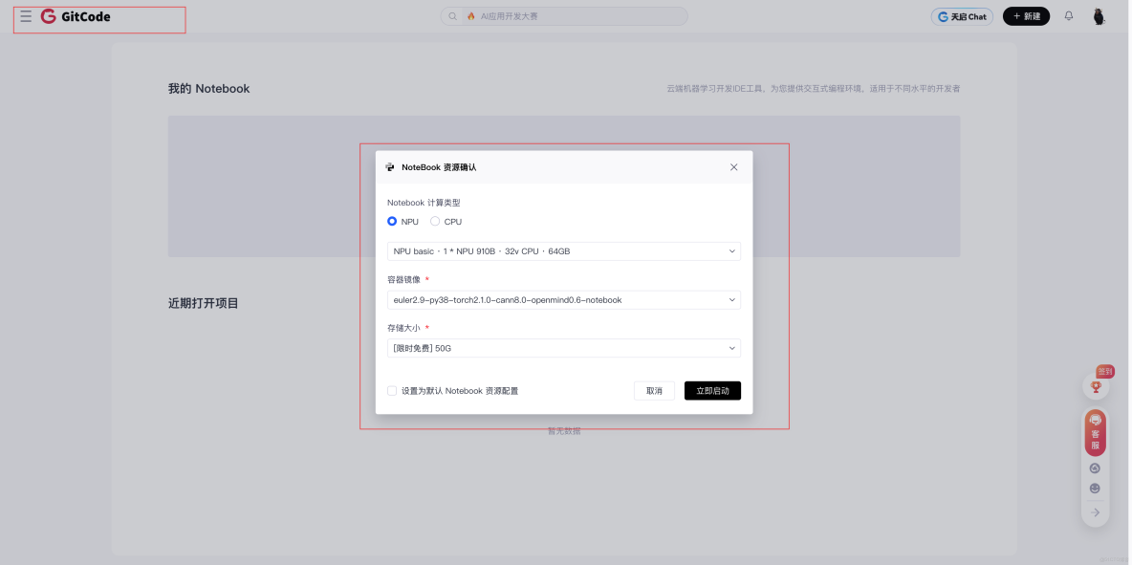Image resolution: width=1132 pixels, height=565 pixels.
Task: Click the 取消 cancel button
Action: tap(654, 390)
